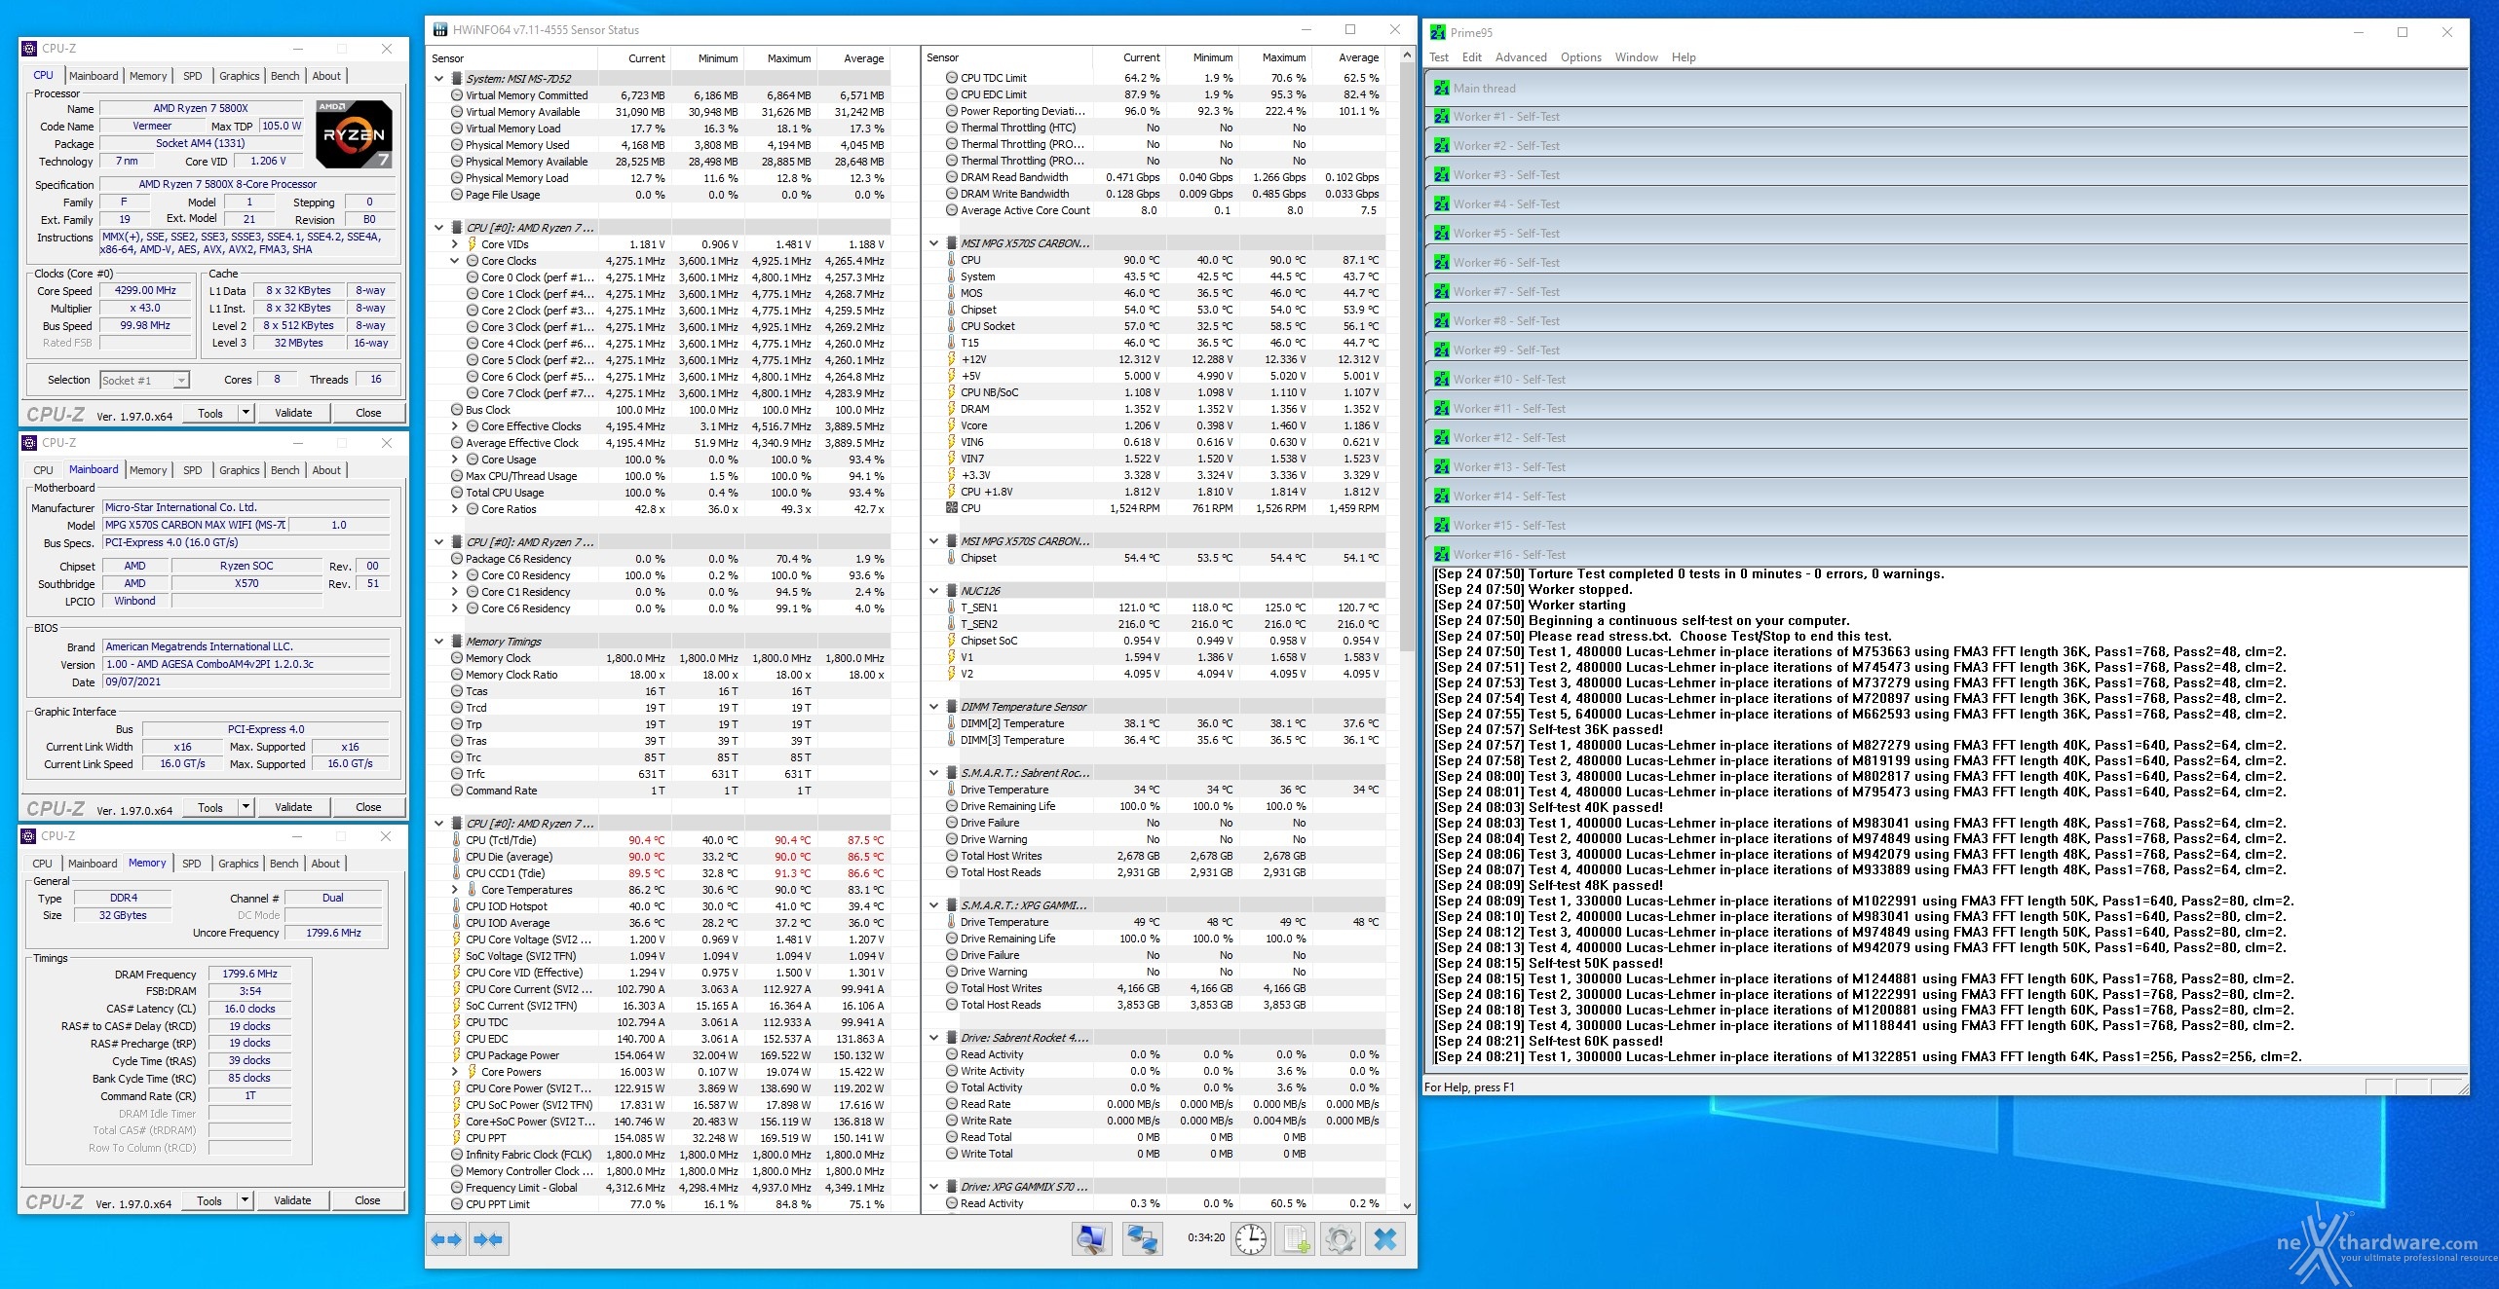The width and height of the screenshot is (2499, 1289).
Task: Open Tools dropdown arrow in CPU-Z CPU window
Action: [246, 413]
